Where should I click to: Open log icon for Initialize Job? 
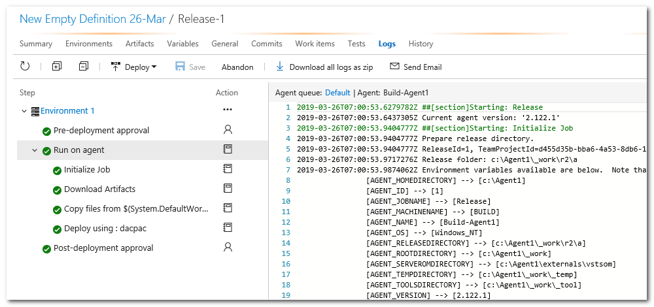(228, 169)
